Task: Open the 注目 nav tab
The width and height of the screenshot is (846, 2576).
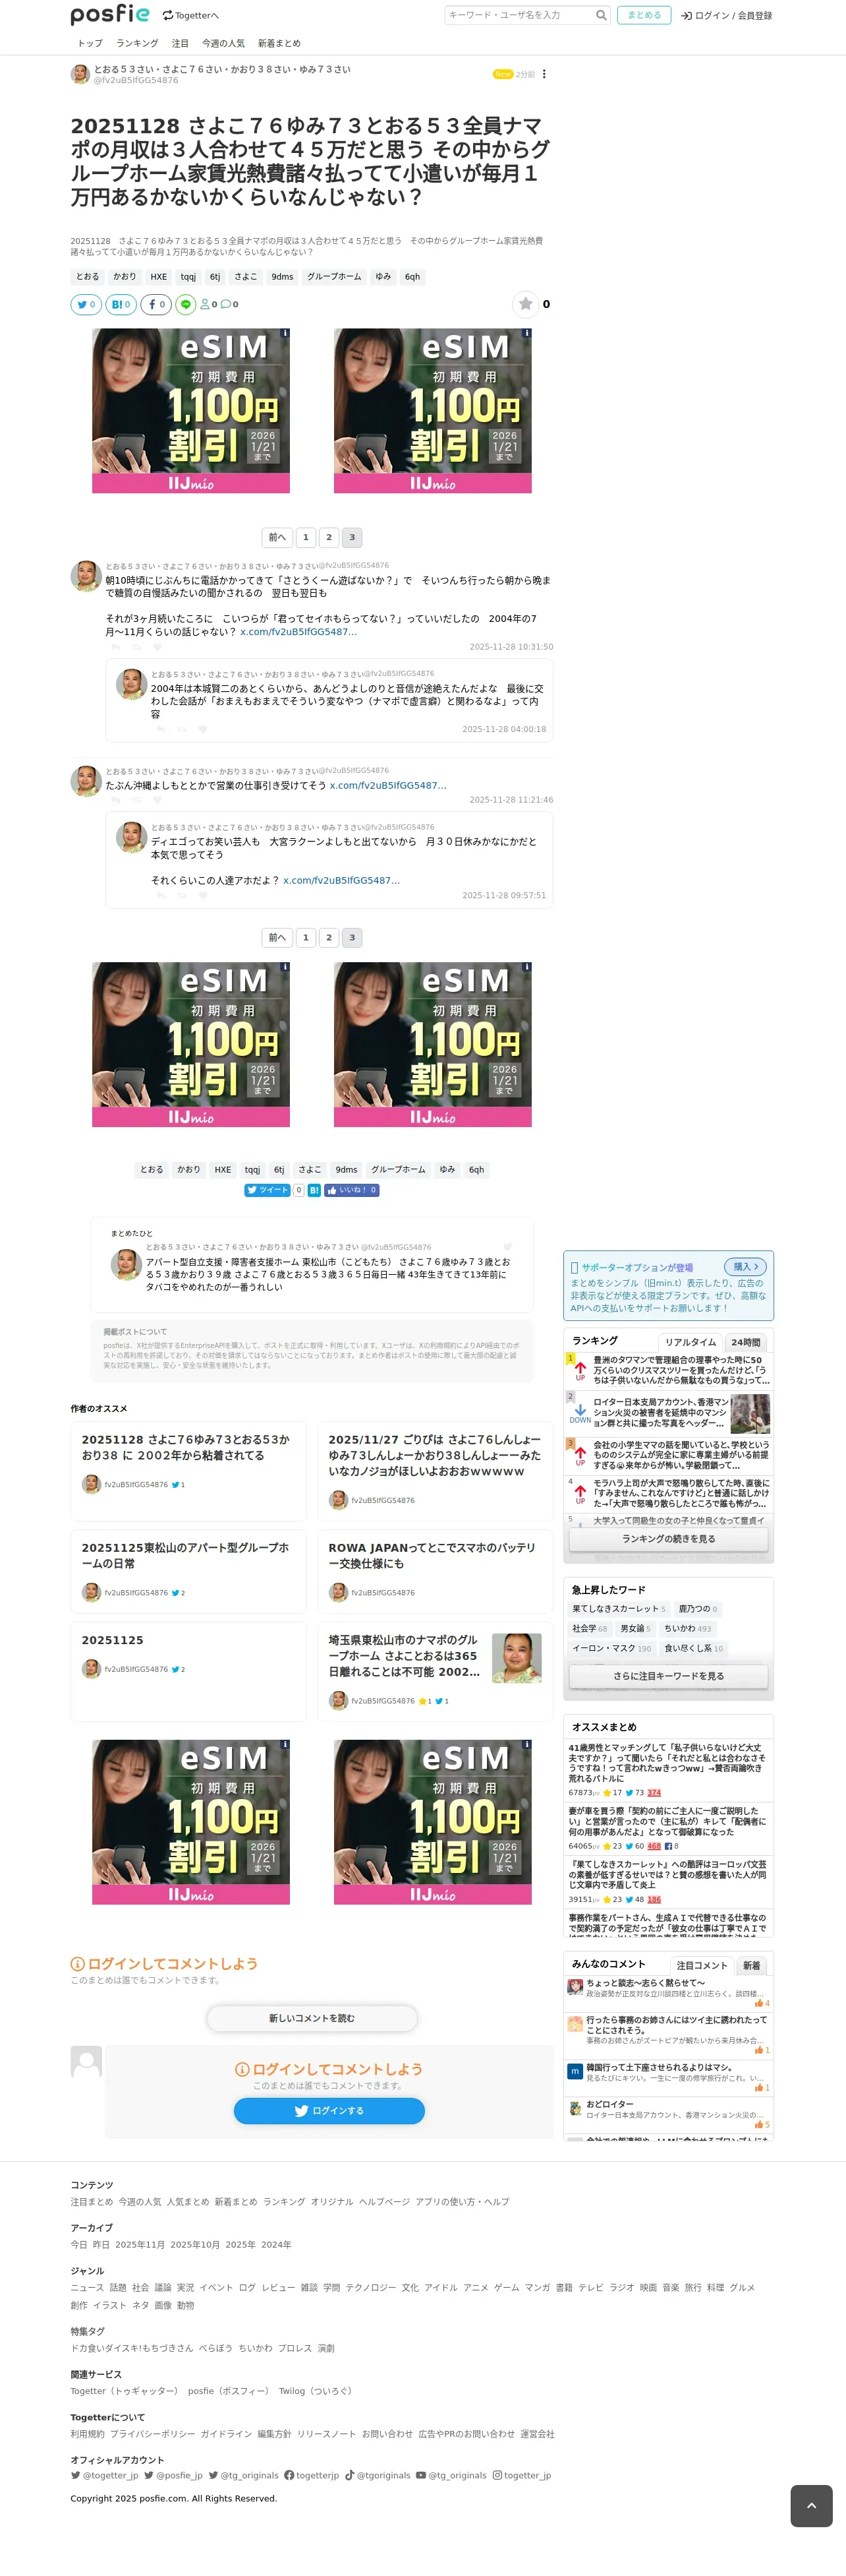Action: pos(180,43)
